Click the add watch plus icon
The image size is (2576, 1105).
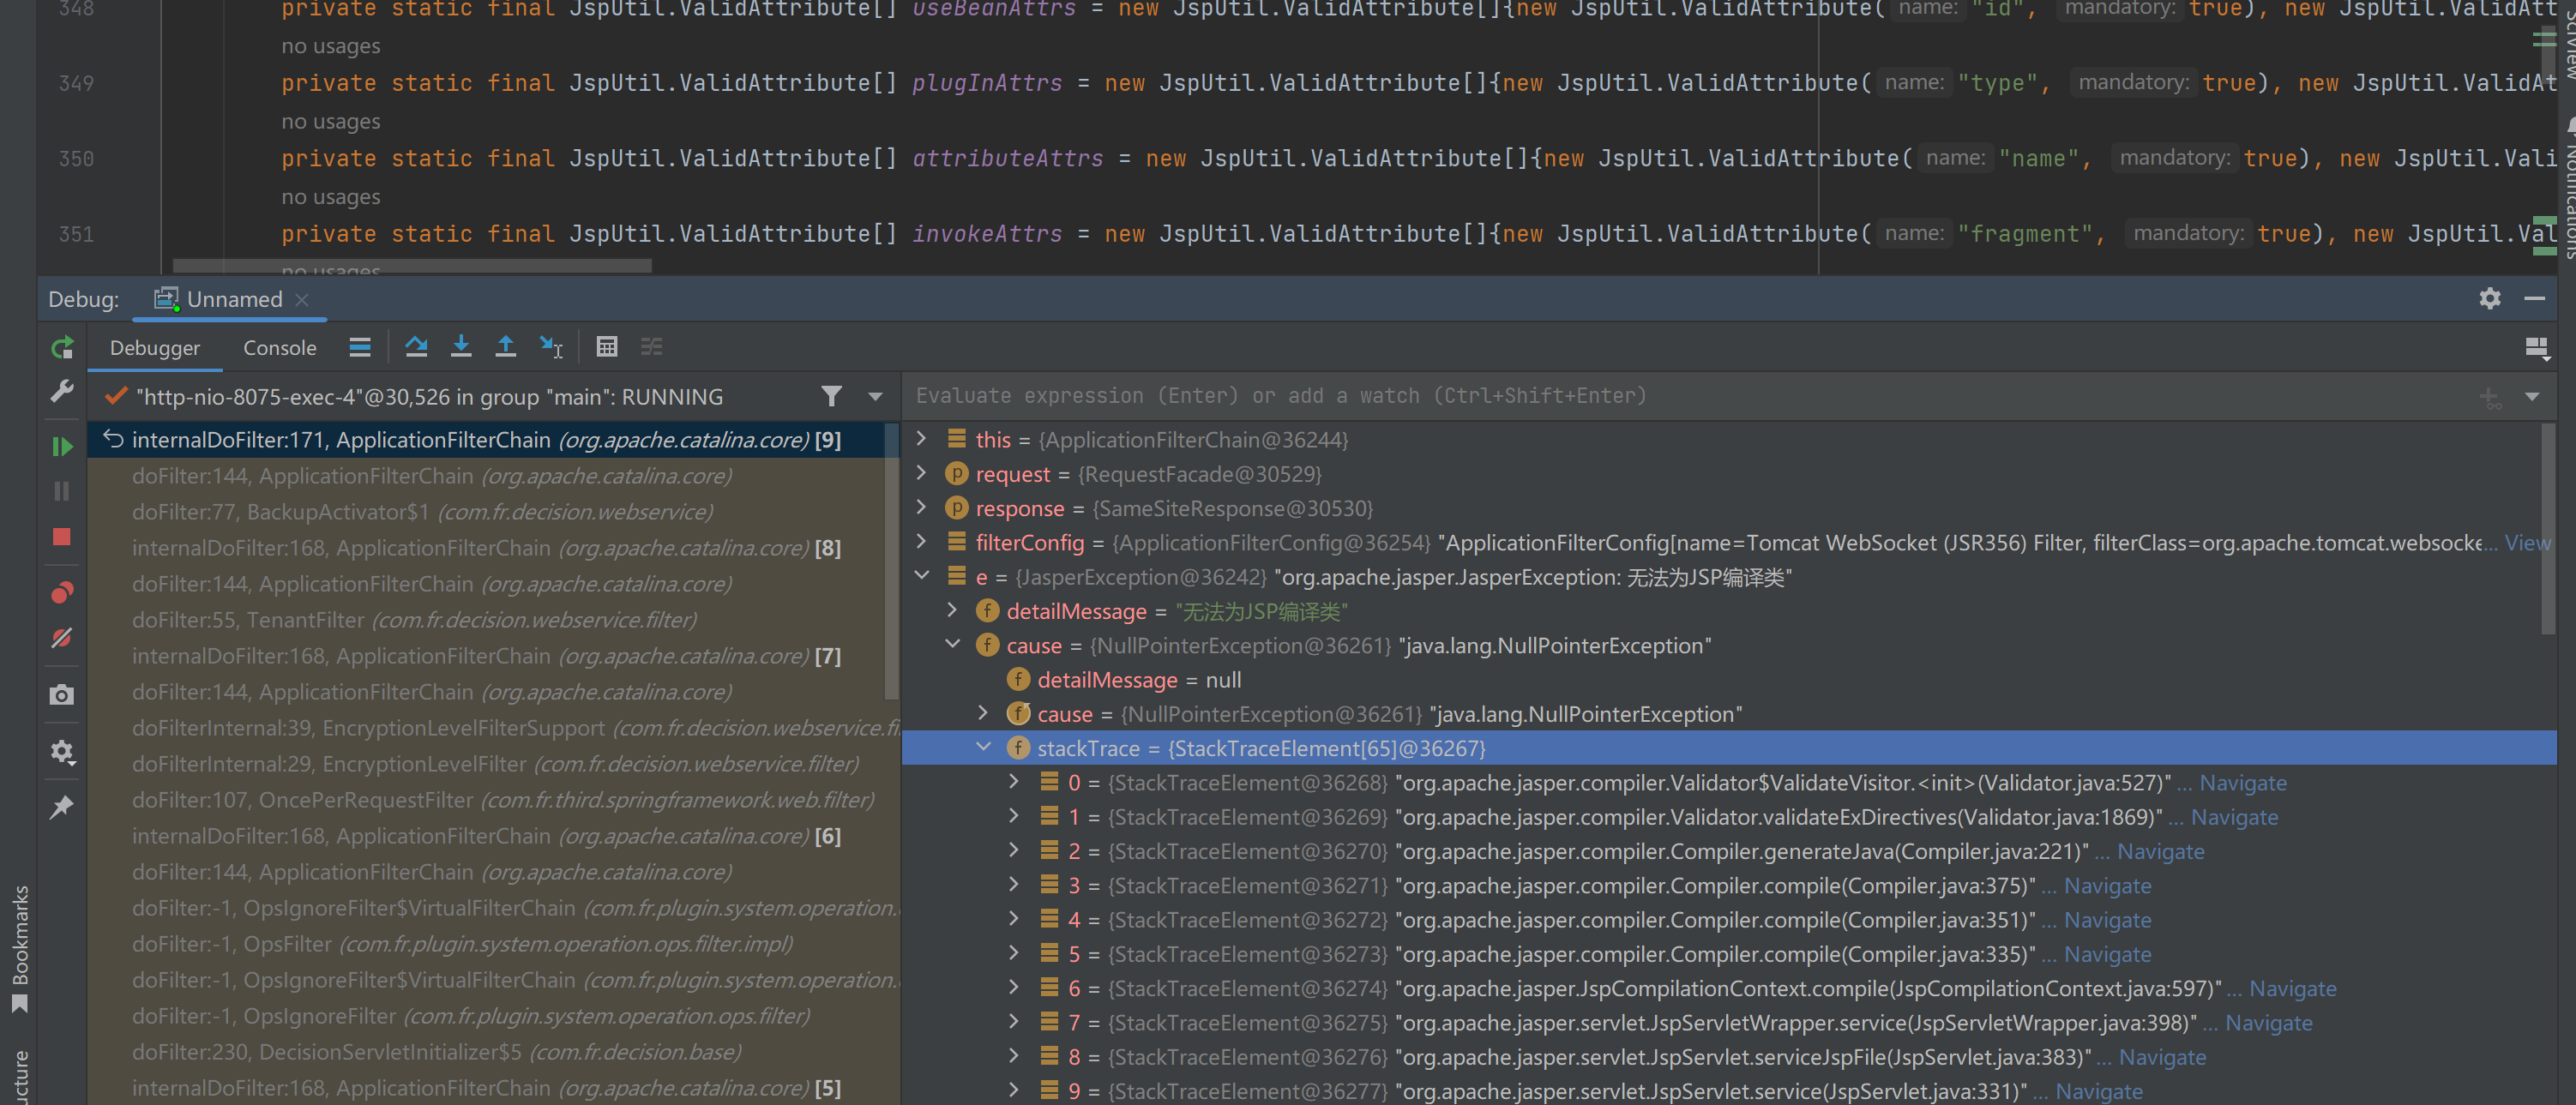tap(2490, 397)
